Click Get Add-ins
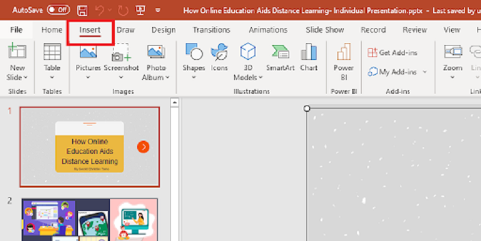 coord(393,53)
